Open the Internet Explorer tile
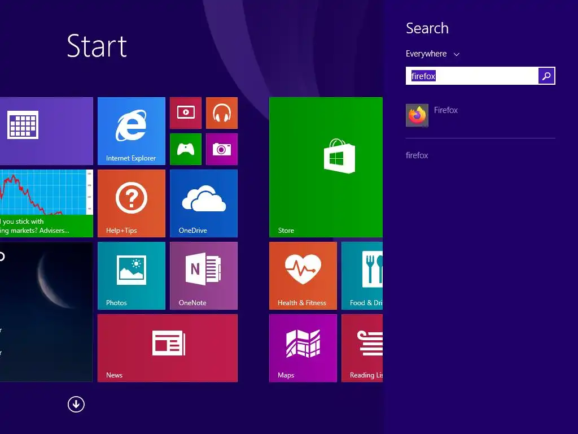This screenshot has width=578, height=434. tap(131, 131)
